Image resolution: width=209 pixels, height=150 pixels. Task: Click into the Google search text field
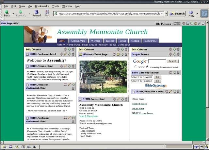click(157, 61)
